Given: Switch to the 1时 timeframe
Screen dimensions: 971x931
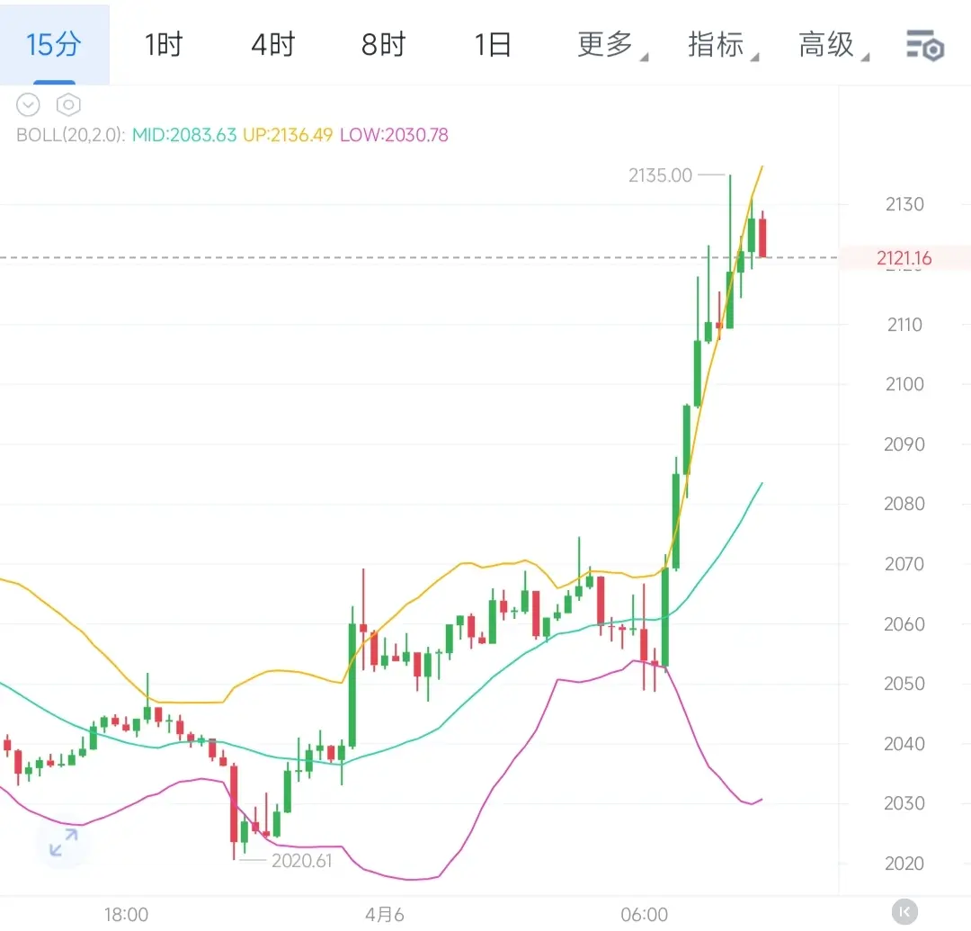Looking at the screenshot, I should (x=164, y=45).
